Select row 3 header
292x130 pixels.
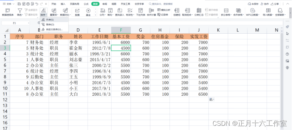pyautogui.click(x=5, y=48)
